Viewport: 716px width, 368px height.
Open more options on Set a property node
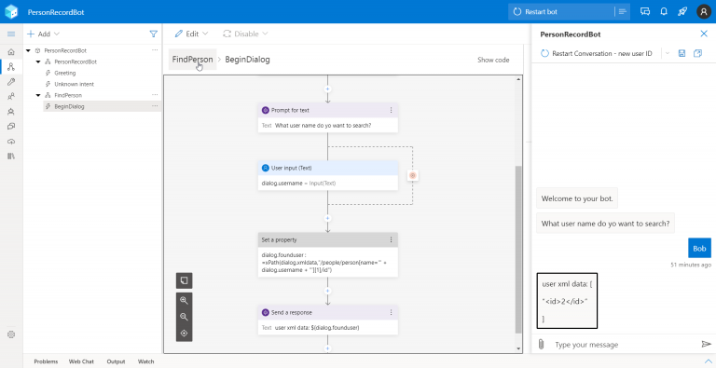coord(391,239)
